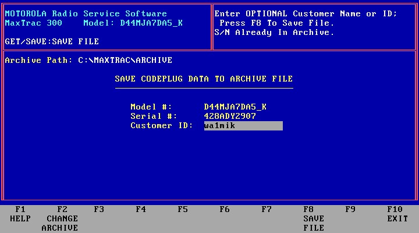Click the Customer ID: field label
The width and height of the screenshot is (419, 233).
click(x=162, y=125)
